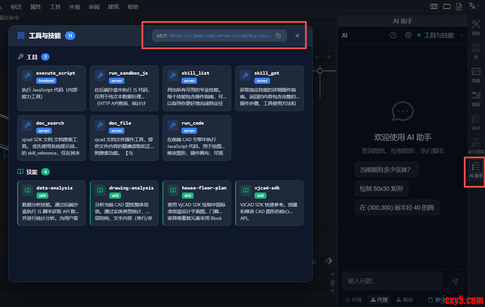Viewport: 485px width, 307px height.
Task: Click the suggestion 绘制 50x30 矩形
Action: pos(381,188)
